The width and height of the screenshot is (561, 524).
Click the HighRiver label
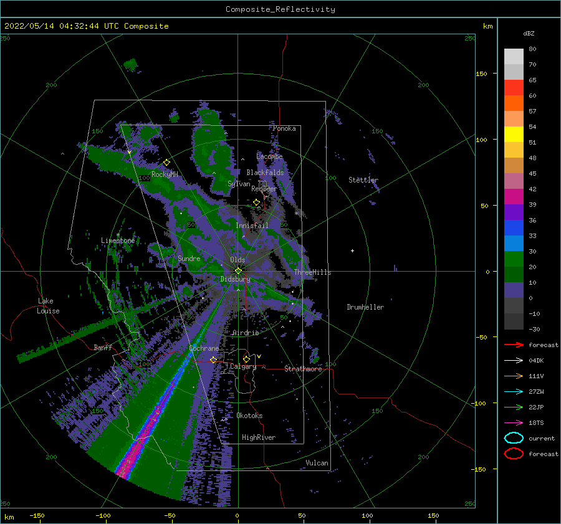[x=258, y=437]
